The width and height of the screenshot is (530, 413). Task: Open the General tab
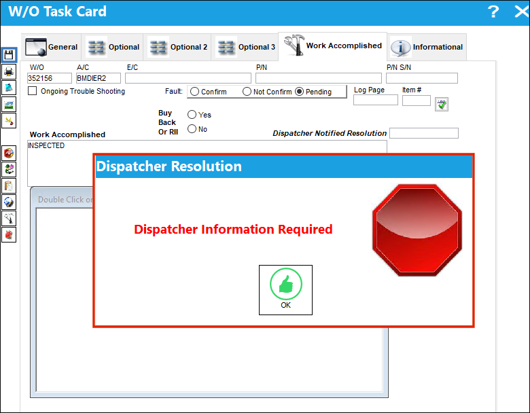pos(52,47)
